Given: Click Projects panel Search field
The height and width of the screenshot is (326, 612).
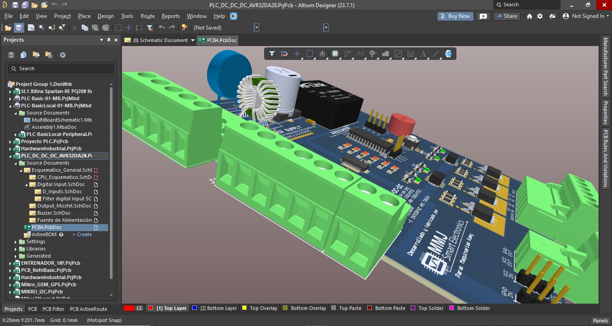Looking at the screenshot, I should point(61,68).
